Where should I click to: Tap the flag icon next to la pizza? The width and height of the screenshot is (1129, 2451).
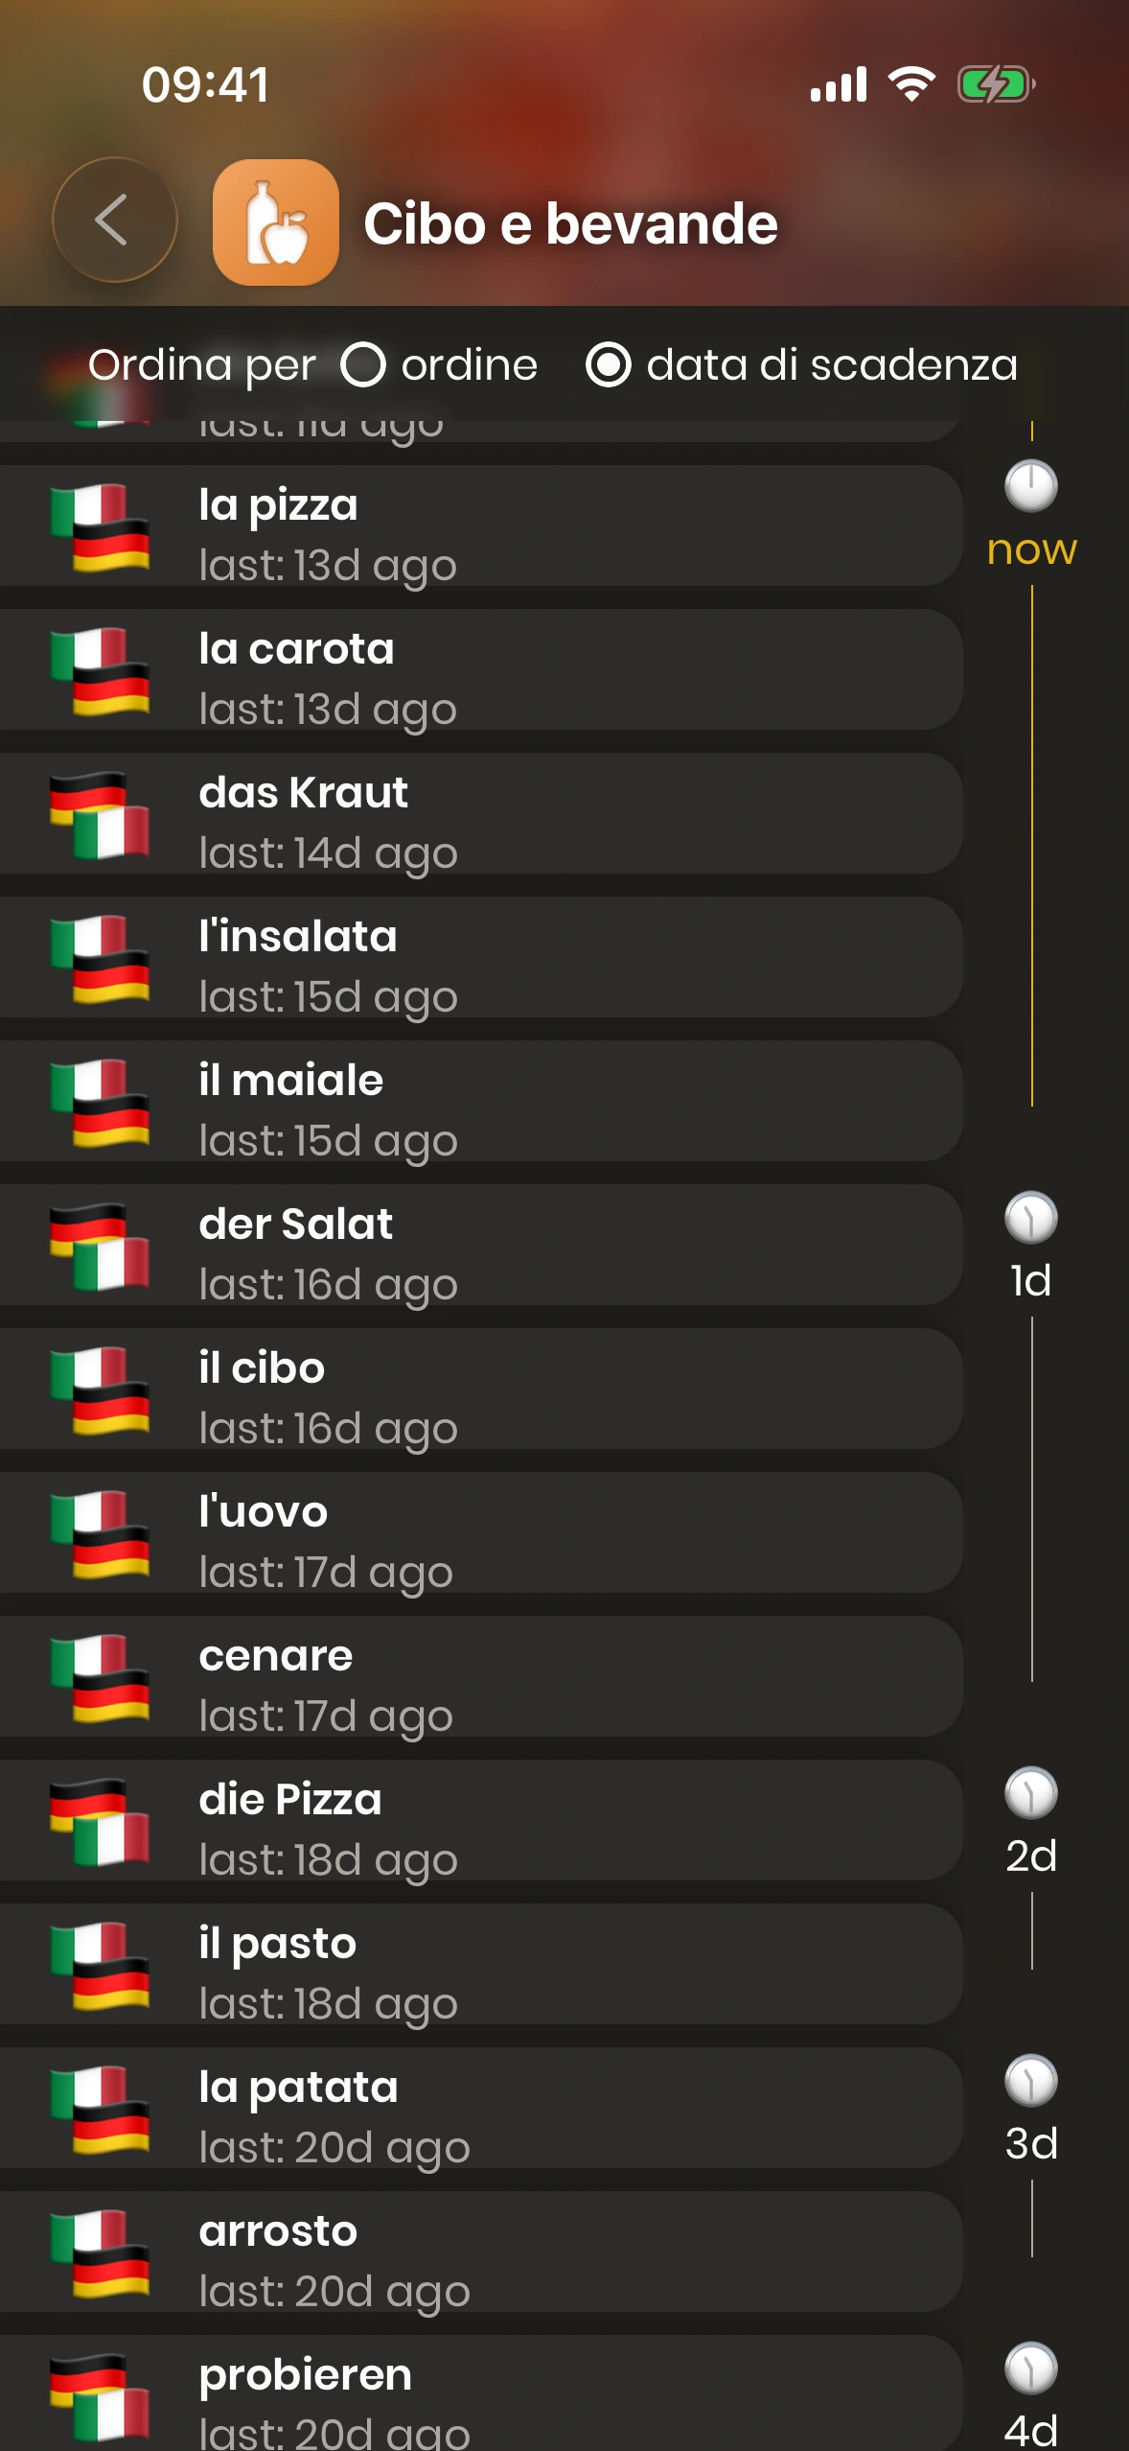(x=100, y=528)
